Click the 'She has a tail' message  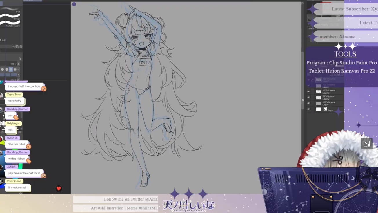(x=17, y=144)
